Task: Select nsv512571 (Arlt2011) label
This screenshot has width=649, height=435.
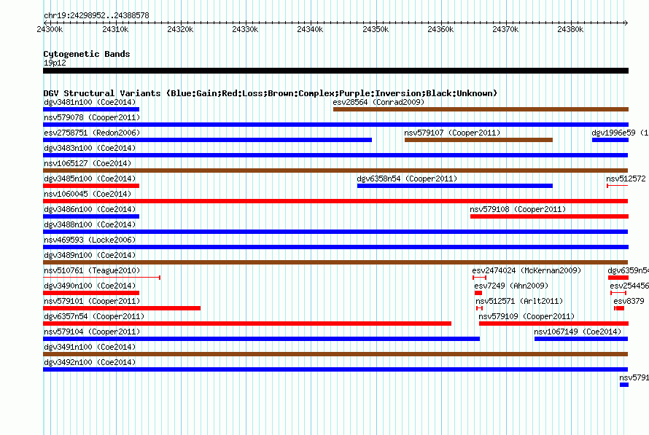Action: click(x=519, y=301)
